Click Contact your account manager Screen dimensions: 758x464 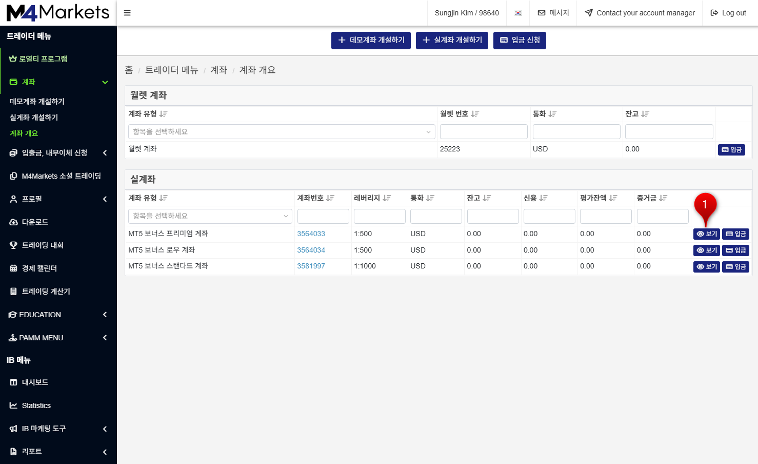click(640, 13)
